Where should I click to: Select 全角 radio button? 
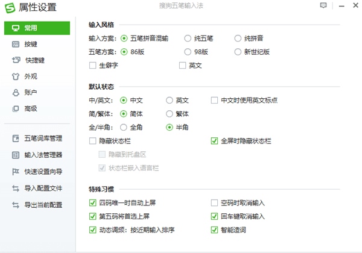click(124, 127)
